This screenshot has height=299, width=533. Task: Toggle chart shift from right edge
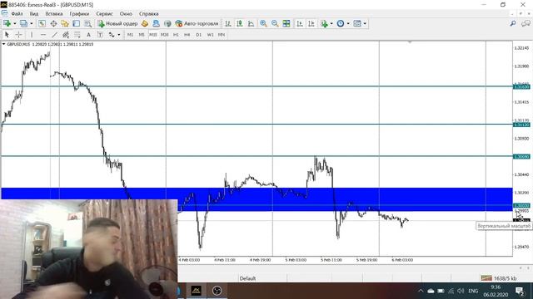pyautogui.click(x=311, y=23)
